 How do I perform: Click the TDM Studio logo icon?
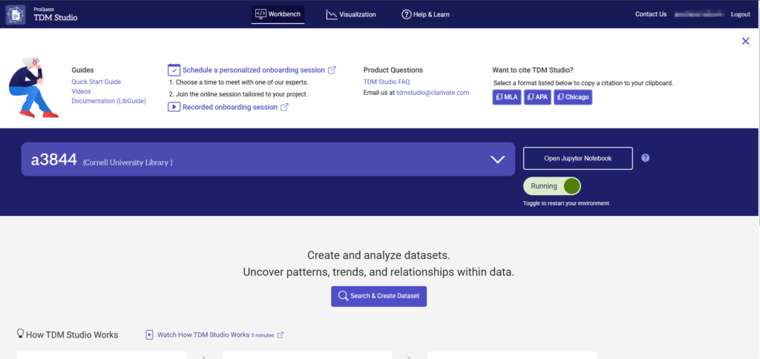[16, 14]
